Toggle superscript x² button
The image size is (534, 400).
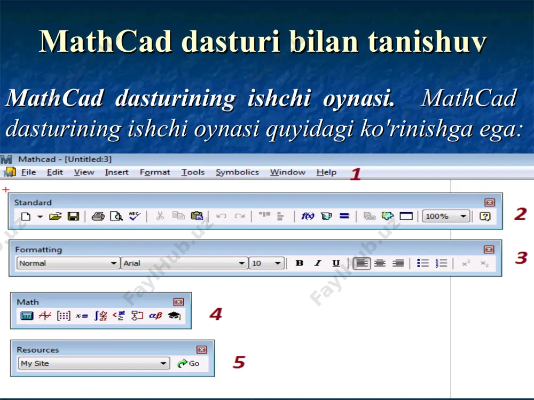[466, 263]
